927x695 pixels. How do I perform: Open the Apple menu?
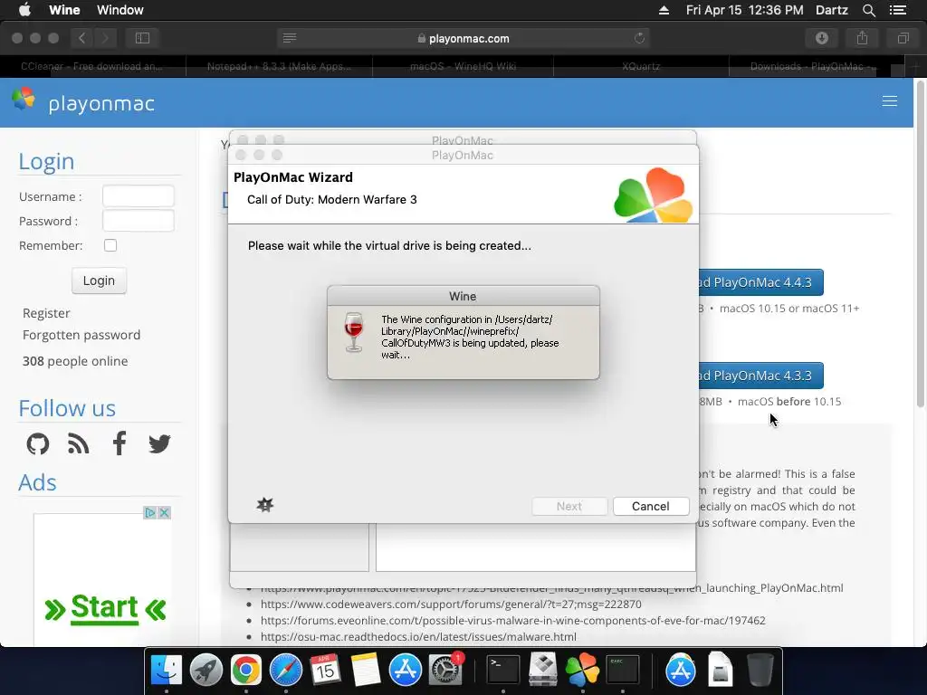(24, 10)
